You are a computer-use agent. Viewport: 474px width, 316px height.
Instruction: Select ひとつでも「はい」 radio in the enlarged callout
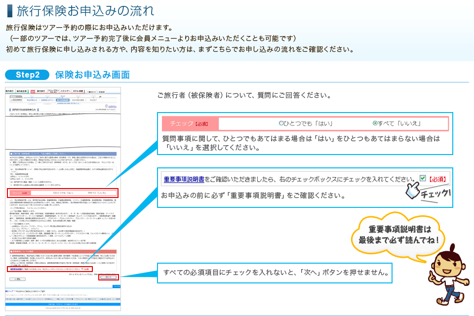[x=281, y=123]
